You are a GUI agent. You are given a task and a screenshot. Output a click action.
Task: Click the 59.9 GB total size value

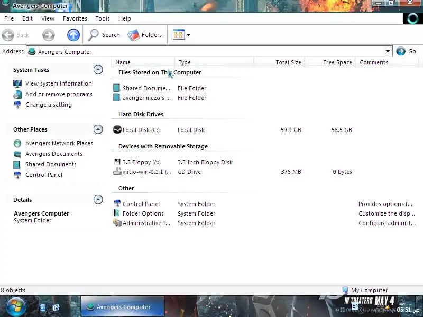[291, 130]
